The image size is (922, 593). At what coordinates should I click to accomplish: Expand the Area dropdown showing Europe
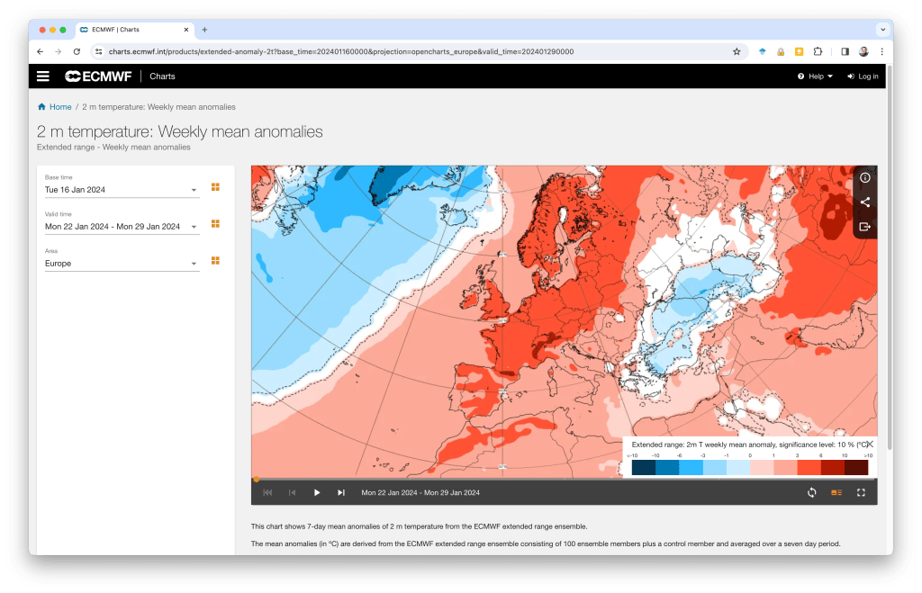[x=194, y=265]
